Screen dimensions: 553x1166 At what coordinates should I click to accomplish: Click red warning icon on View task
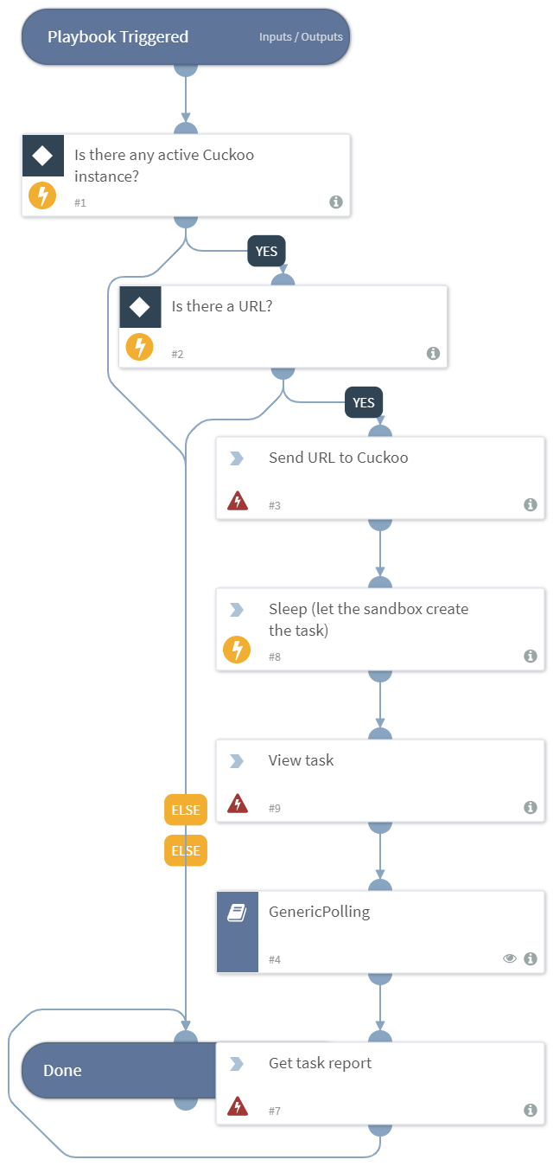pos(237,804)
